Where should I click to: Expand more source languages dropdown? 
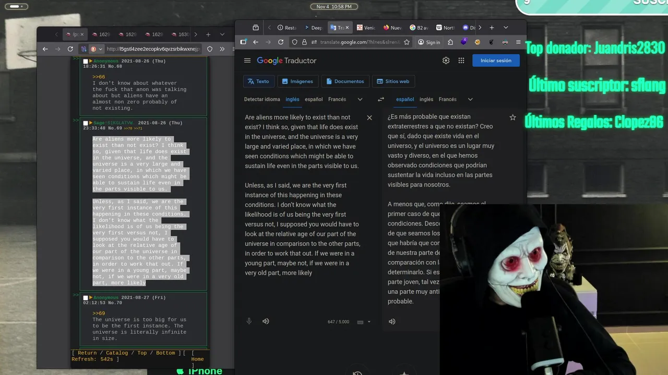[360, 99]
